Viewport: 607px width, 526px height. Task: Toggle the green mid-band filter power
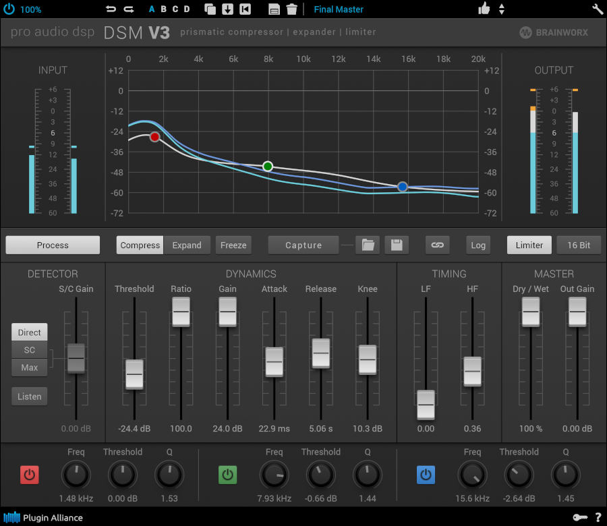click(x=227, y=475)
